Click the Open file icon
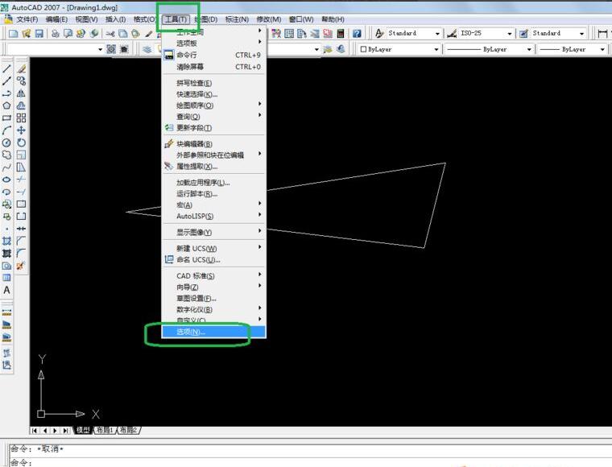Screen dimensions: 612x467 click(x=26, y=34)
